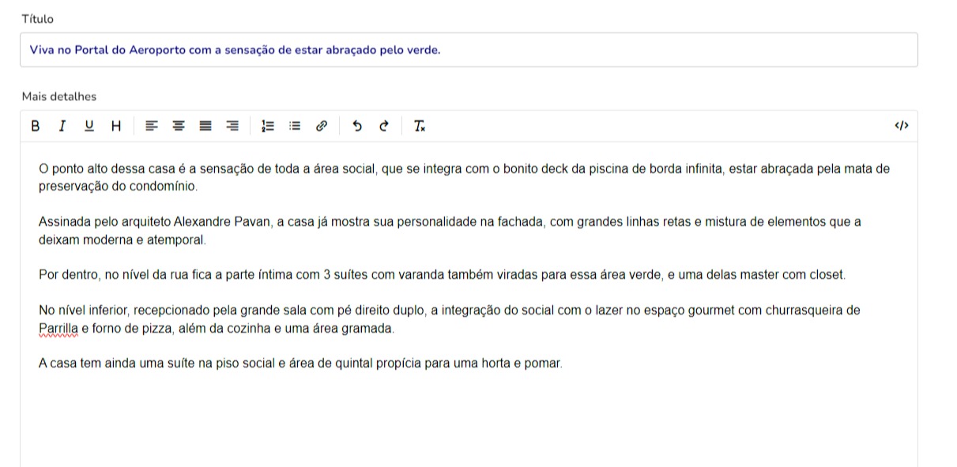The height and width of the screenshot is (467, 957).
Task: Justify the paragraph text
Action: click(205, 126)
